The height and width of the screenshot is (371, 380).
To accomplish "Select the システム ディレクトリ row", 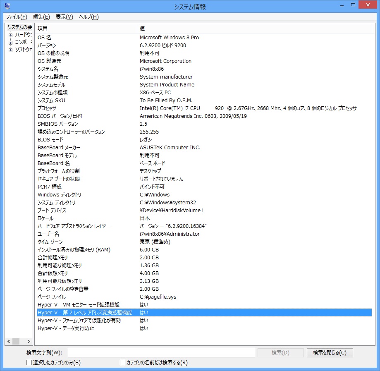I will point(204,203).
